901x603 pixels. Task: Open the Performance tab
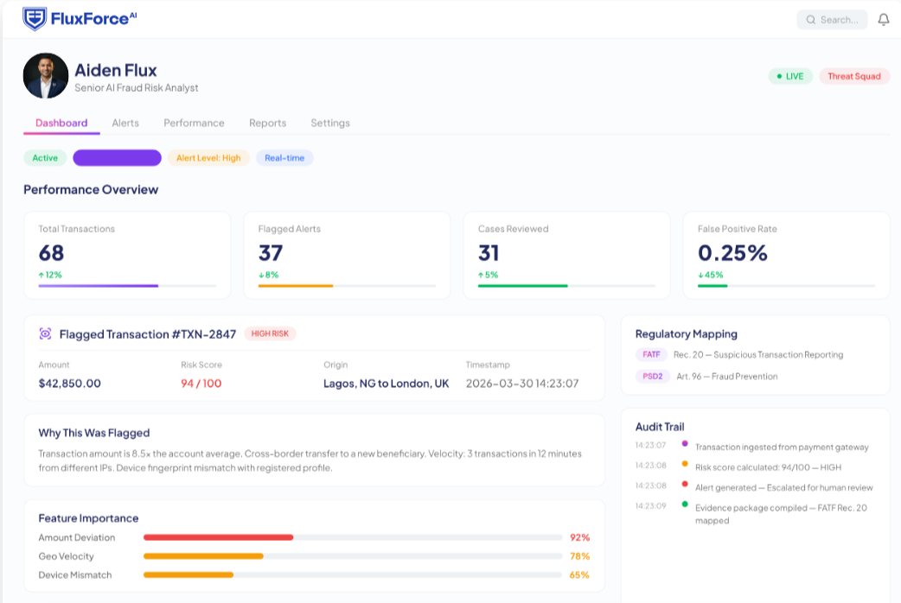(x=194, y=123)
